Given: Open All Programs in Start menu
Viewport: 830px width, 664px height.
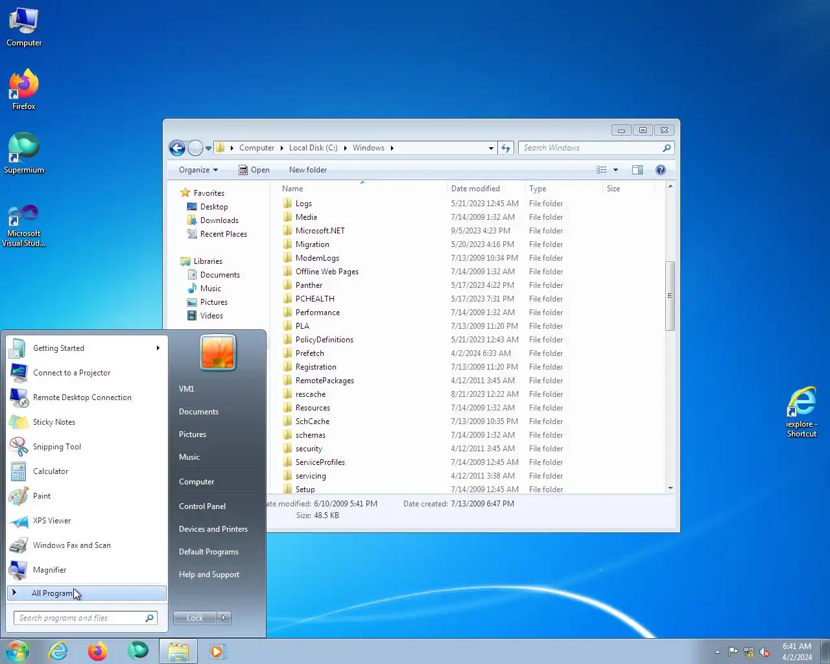Looking at the screenshot, I should (x=87, y=593).
